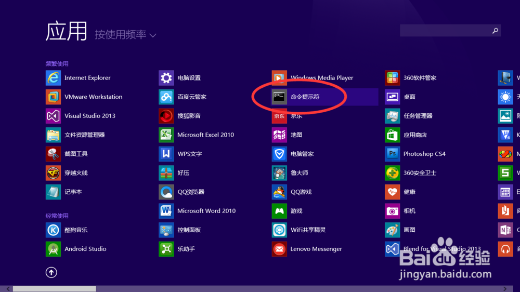Open Android Studio icon

[53, 249]
